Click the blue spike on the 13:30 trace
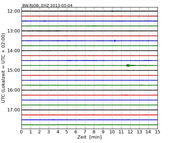This screenshot has height=143, width=179. tap(115, 41)
